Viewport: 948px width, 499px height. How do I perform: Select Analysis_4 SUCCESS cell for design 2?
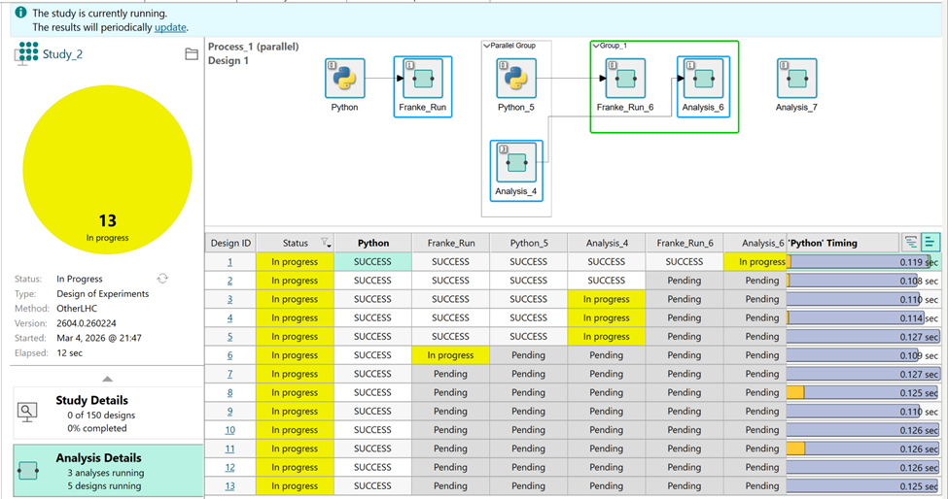pos(607,281)
